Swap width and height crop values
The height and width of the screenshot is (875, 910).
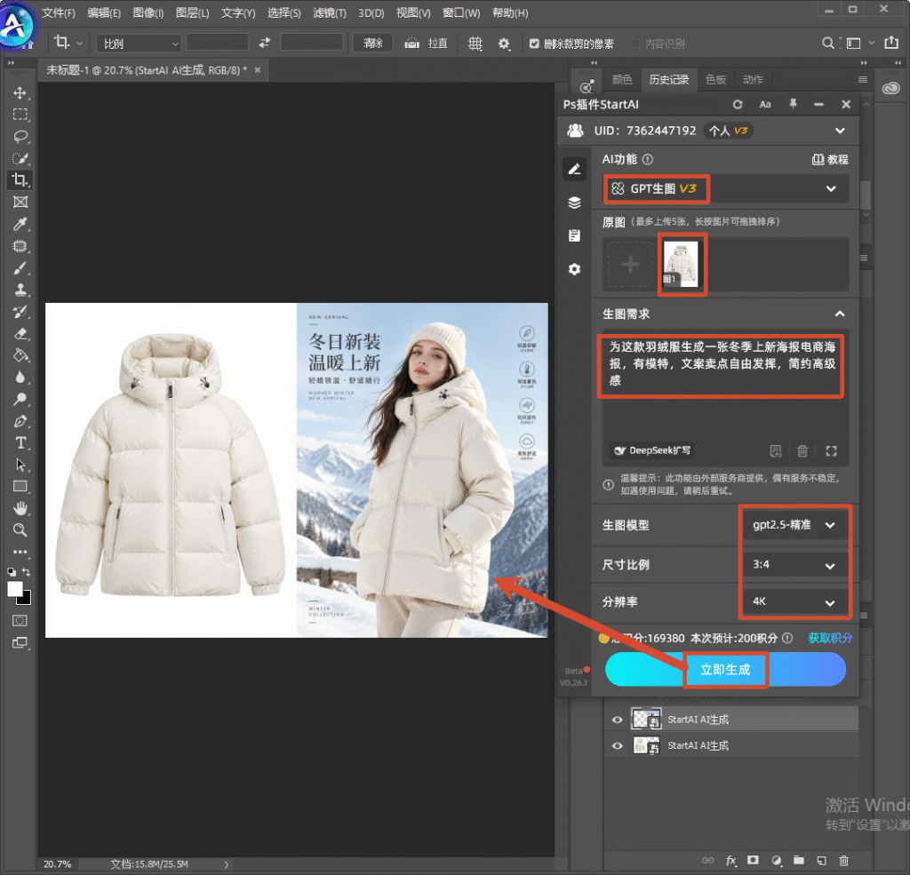click(x=265, y=43)
